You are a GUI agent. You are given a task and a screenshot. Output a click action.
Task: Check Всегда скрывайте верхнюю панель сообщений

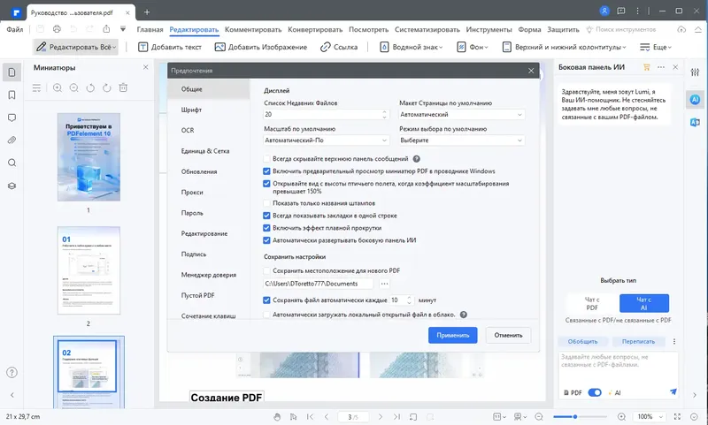point(266,159)
